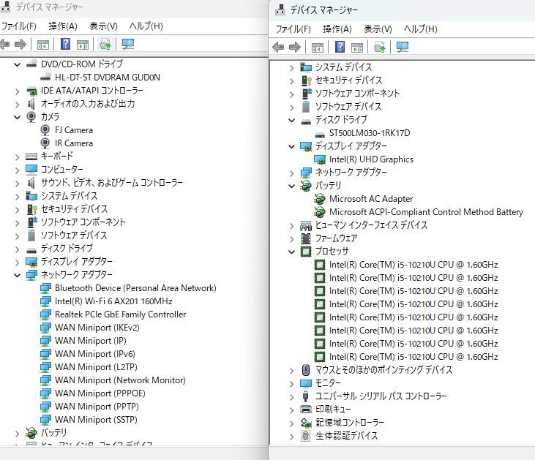This screenshot has width=535, height=460.
Task: Select 記憶域コントローラー node in right window
Action: (x=350, y=423)
